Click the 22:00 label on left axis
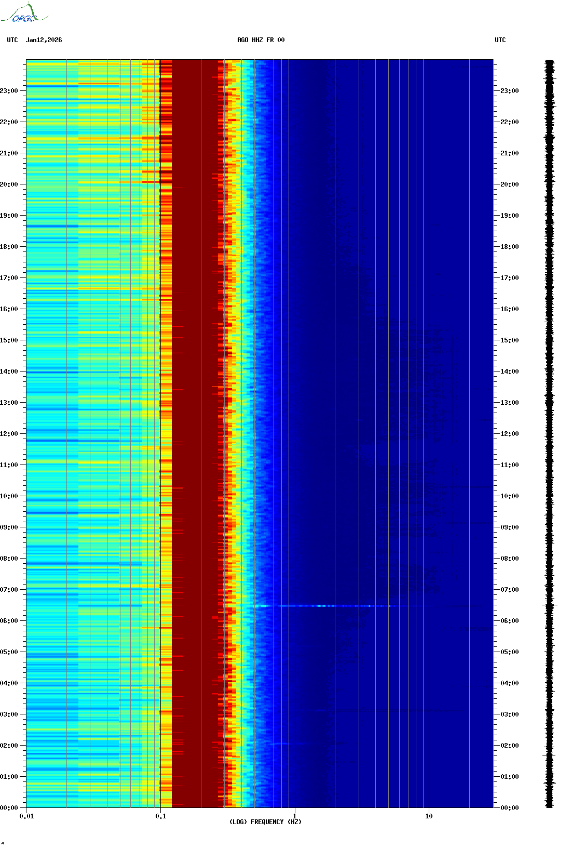Viewport: 572px width, 849px height. pos(9,122)
